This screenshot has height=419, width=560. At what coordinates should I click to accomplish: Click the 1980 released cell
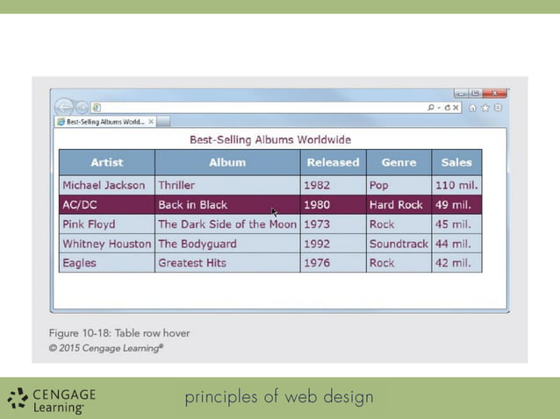[334, 205]
